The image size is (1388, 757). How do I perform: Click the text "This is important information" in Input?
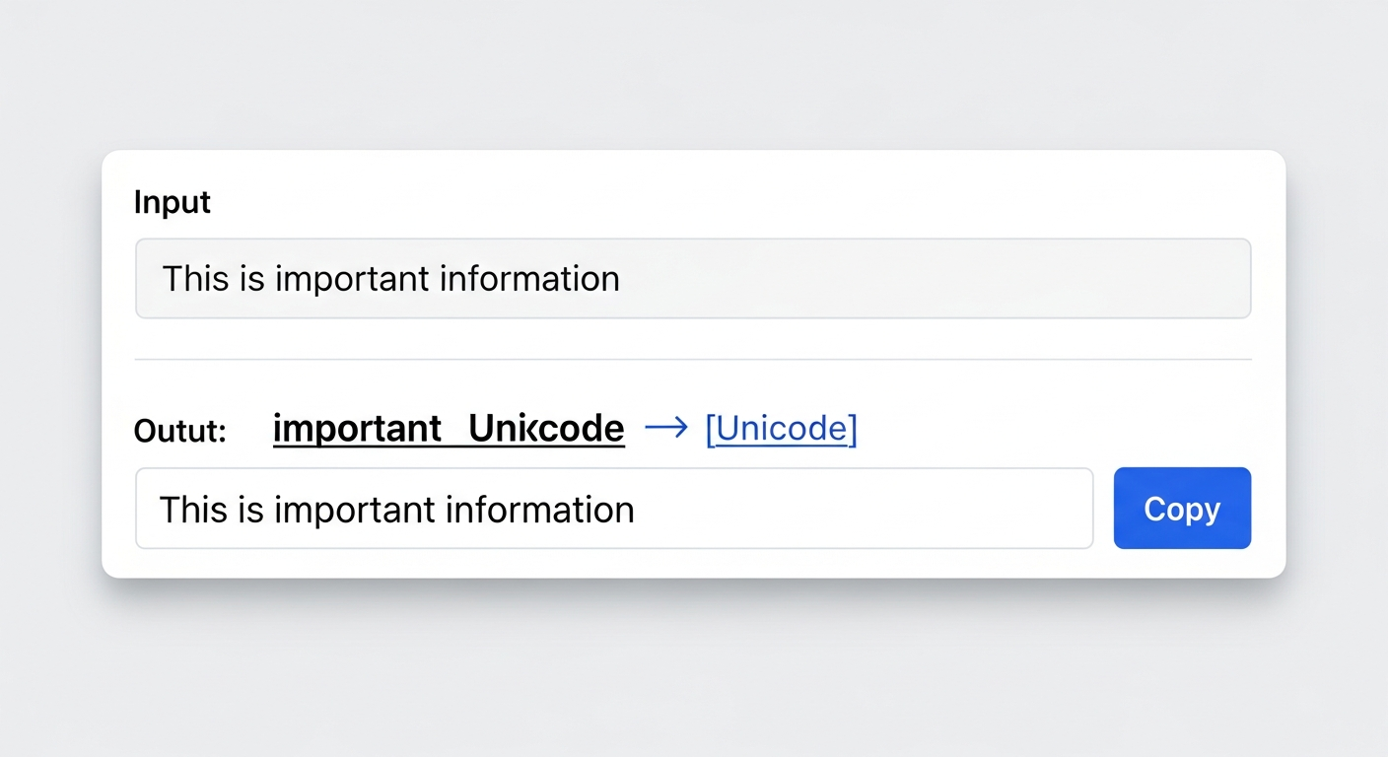coord(388,279)
